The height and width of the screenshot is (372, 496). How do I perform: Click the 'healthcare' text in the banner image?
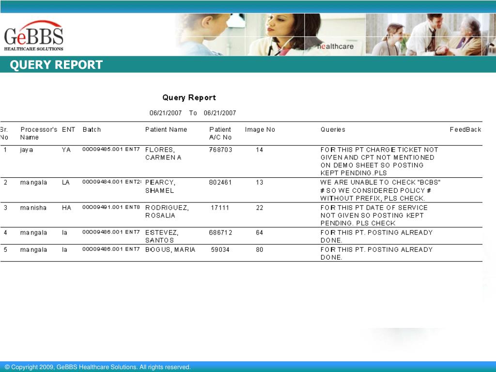tap(335, 46)
